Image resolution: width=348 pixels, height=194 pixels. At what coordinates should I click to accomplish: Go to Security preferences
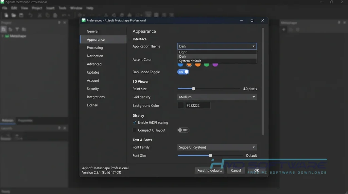[x=103, y=89]
